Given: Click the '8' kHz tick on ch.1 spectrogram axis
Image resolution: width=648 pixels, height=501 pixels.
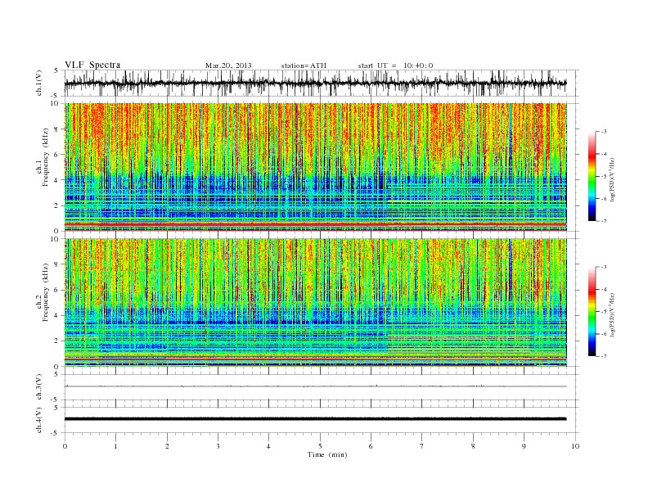Looking at the screenshot, I should pos(57,129).
